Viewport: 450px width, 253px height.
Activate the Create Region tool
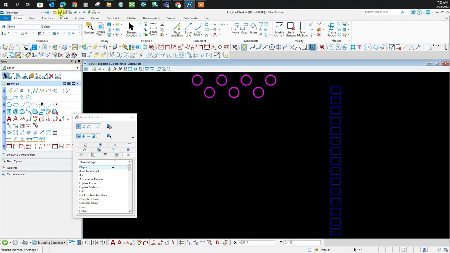pos(332,30)
